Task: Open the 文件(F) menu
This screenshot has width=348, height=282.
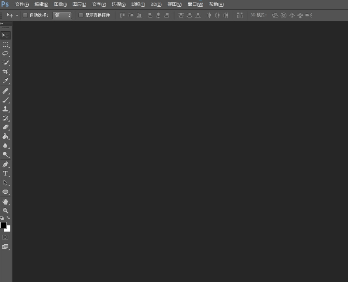Action: pyautogui.click(x=22, y=4)
